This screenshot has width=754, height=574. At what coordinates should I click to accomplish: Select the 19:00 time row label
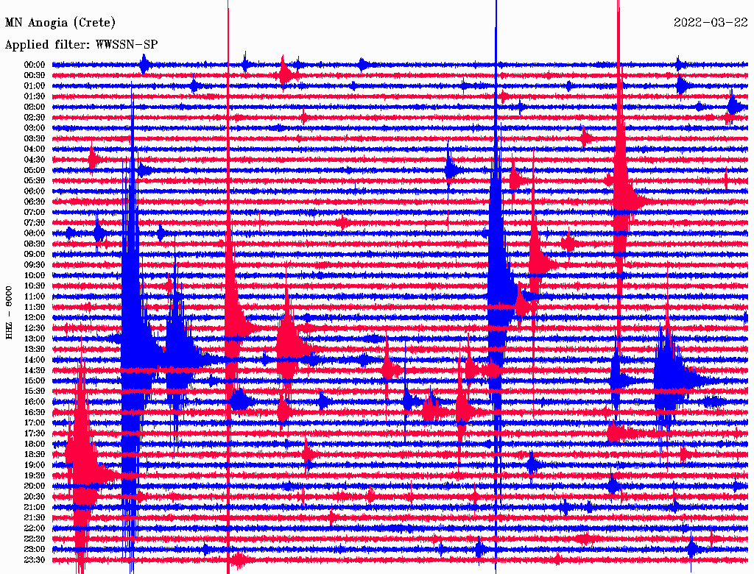(x=35, y=465)
